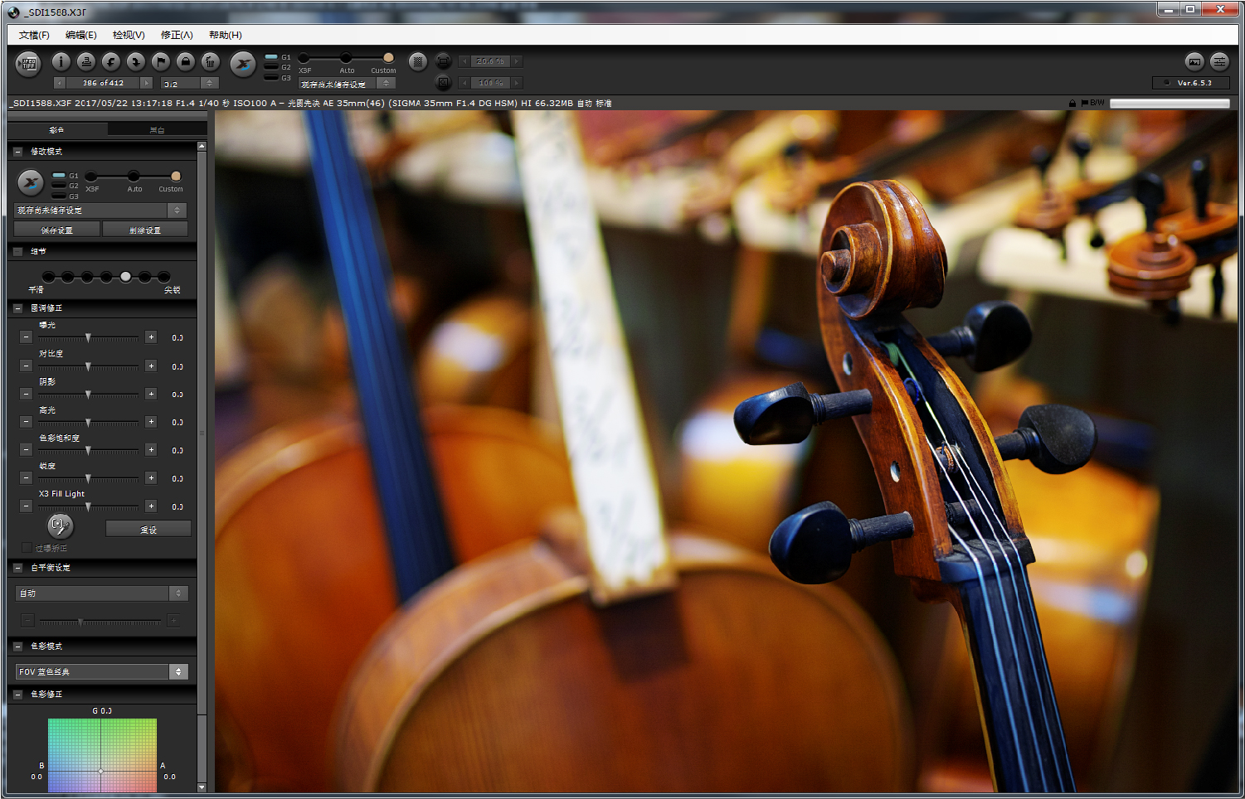Switch to the 黑白 tab
1245x799 pixels.
[x=157, y=130]
